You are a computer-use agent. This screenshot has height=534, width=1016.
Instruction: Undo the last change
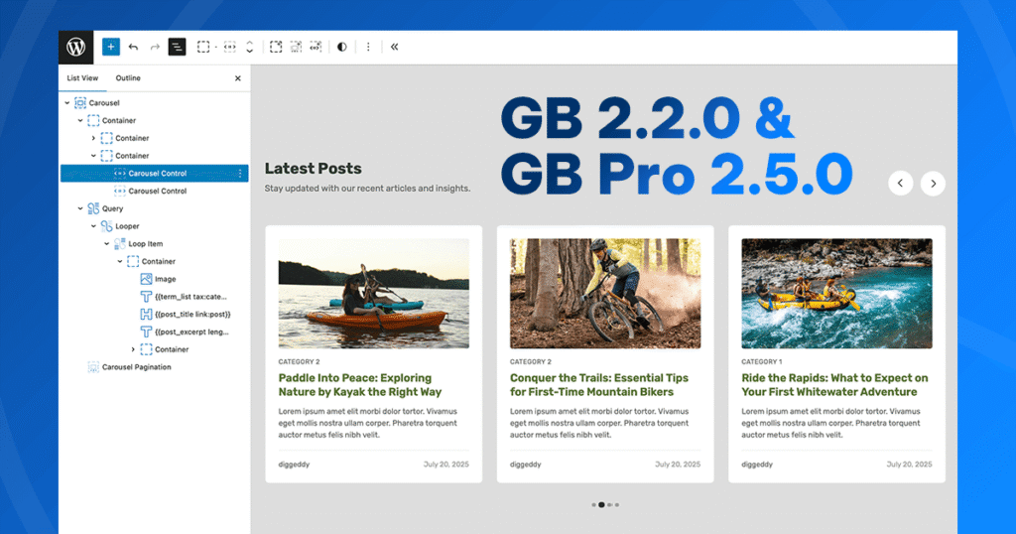134,47
